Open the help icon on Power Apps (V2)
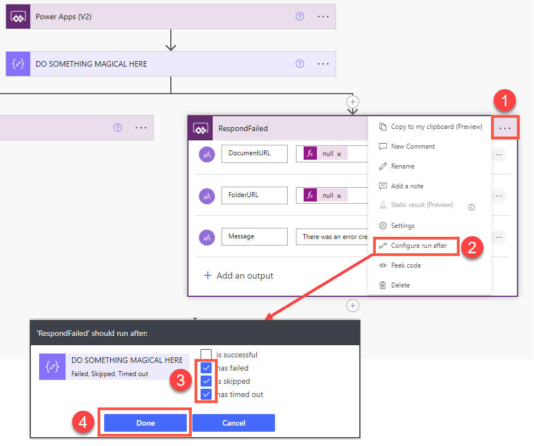The image size is (534, 446). pos(299,16)
